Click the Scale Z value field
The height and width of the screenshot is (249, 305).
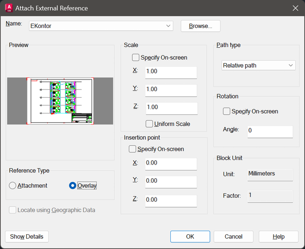tap(171, 107)
